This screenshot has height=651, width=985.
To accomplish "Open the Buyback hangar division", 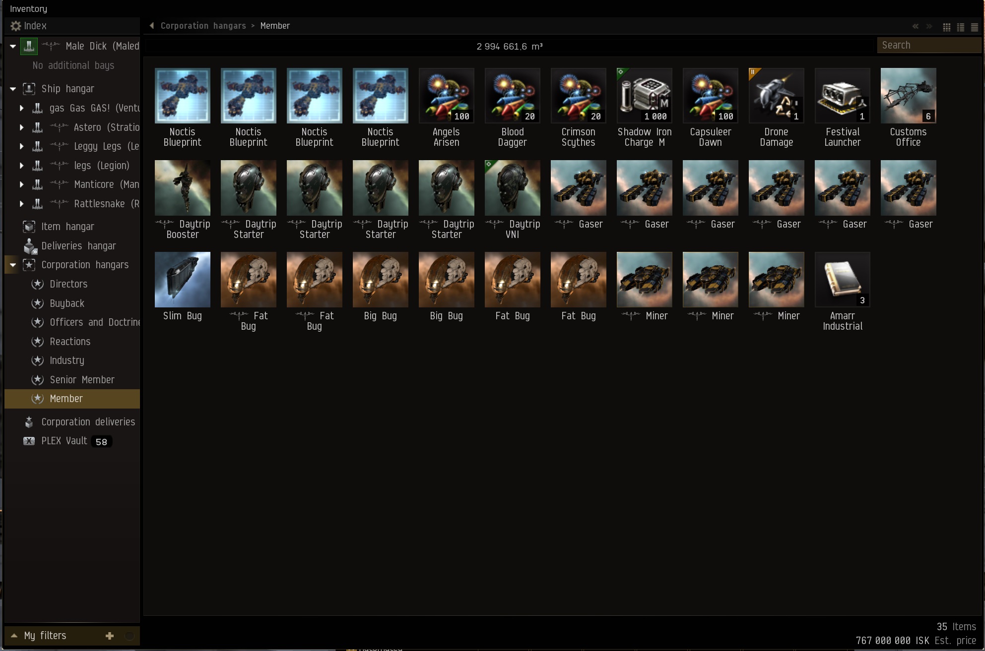I will point(67,303).
